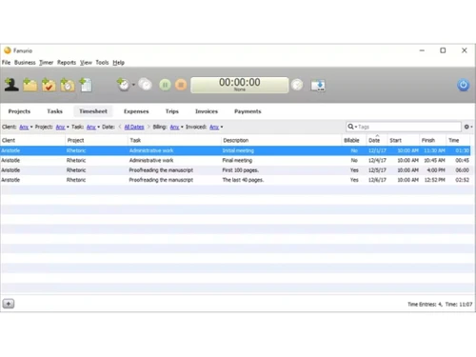Click the plus add entry button at bottom left
The image size is (476, 357).
[x=9, y=304]
